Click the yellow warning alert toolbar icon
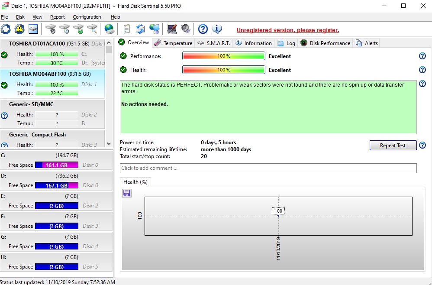Viewport: 432px width, 285px height. [x=19, y=29]
